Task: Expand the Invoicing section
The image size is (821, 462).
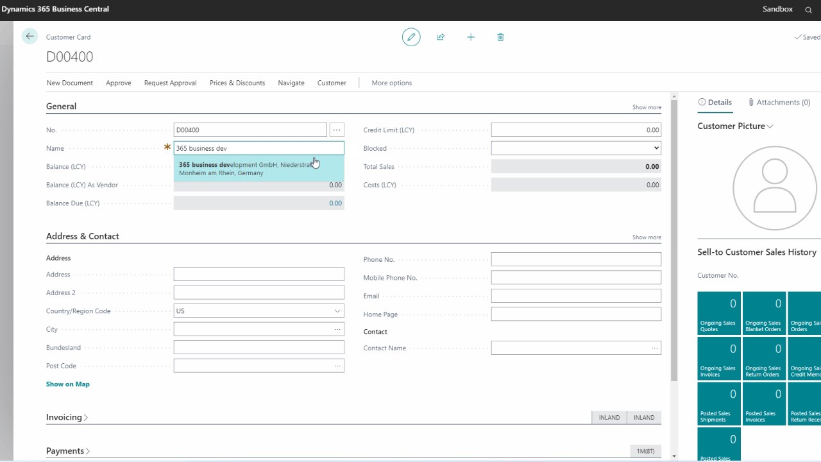Action: (x=67, y=417)
